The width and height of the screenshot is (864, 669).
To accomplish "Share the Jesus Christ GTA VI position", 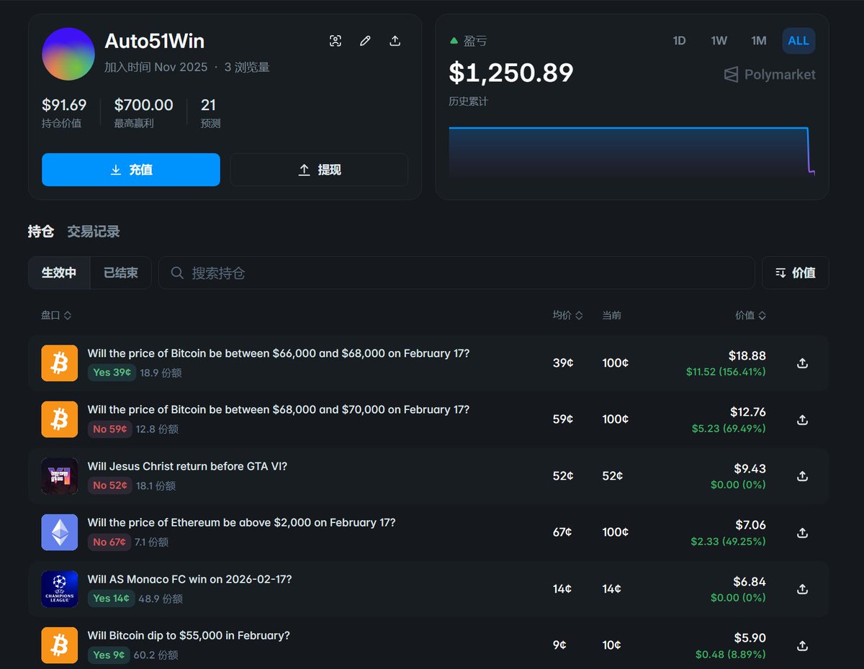I will click(802, 476).
